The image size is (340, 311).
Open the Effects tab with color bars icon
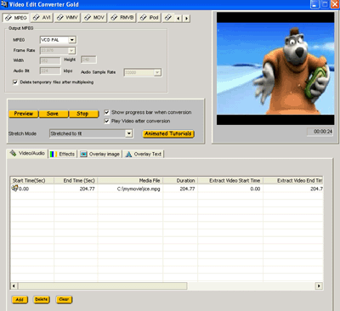pyautogui.click(x=63, y=154)
